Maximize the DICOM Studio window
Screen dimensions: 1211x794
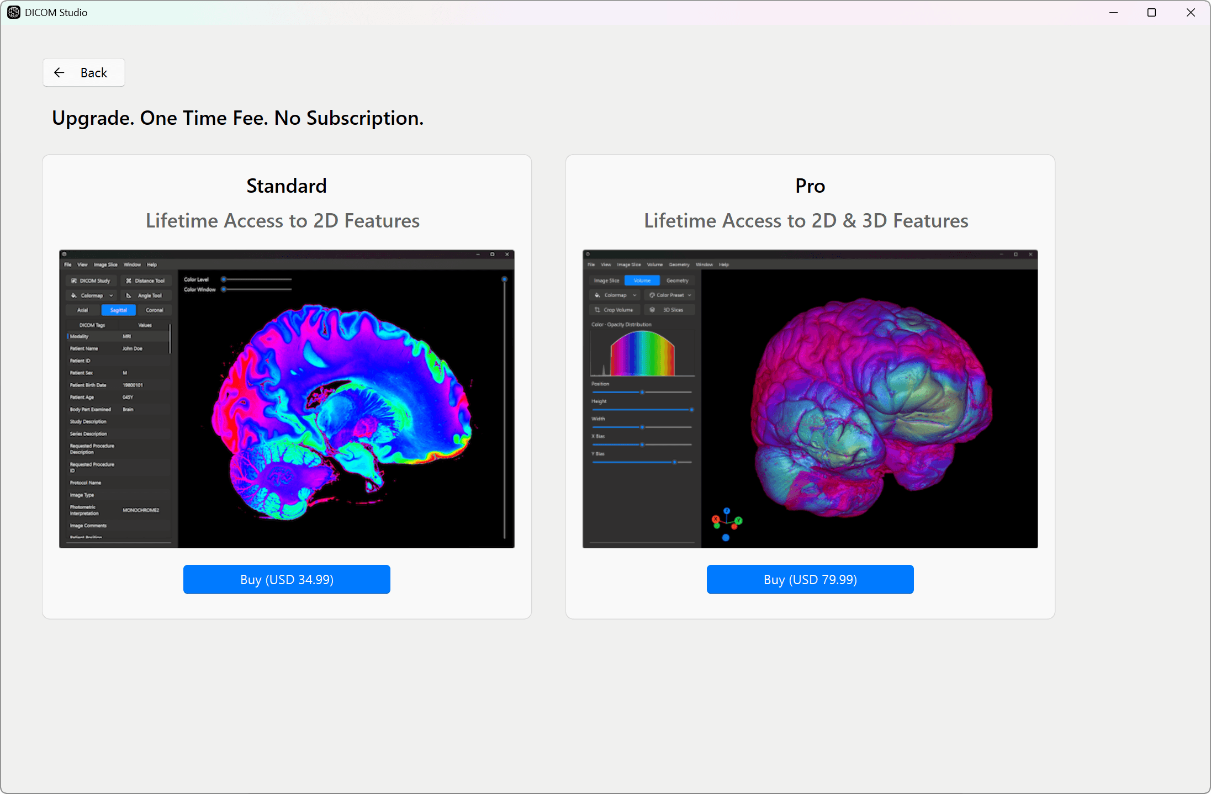[x=1151, y=12]
